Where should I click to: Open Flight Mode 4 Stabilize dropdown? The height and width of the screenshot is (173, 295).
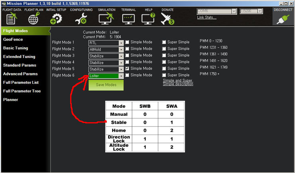(x=106, y=63)
